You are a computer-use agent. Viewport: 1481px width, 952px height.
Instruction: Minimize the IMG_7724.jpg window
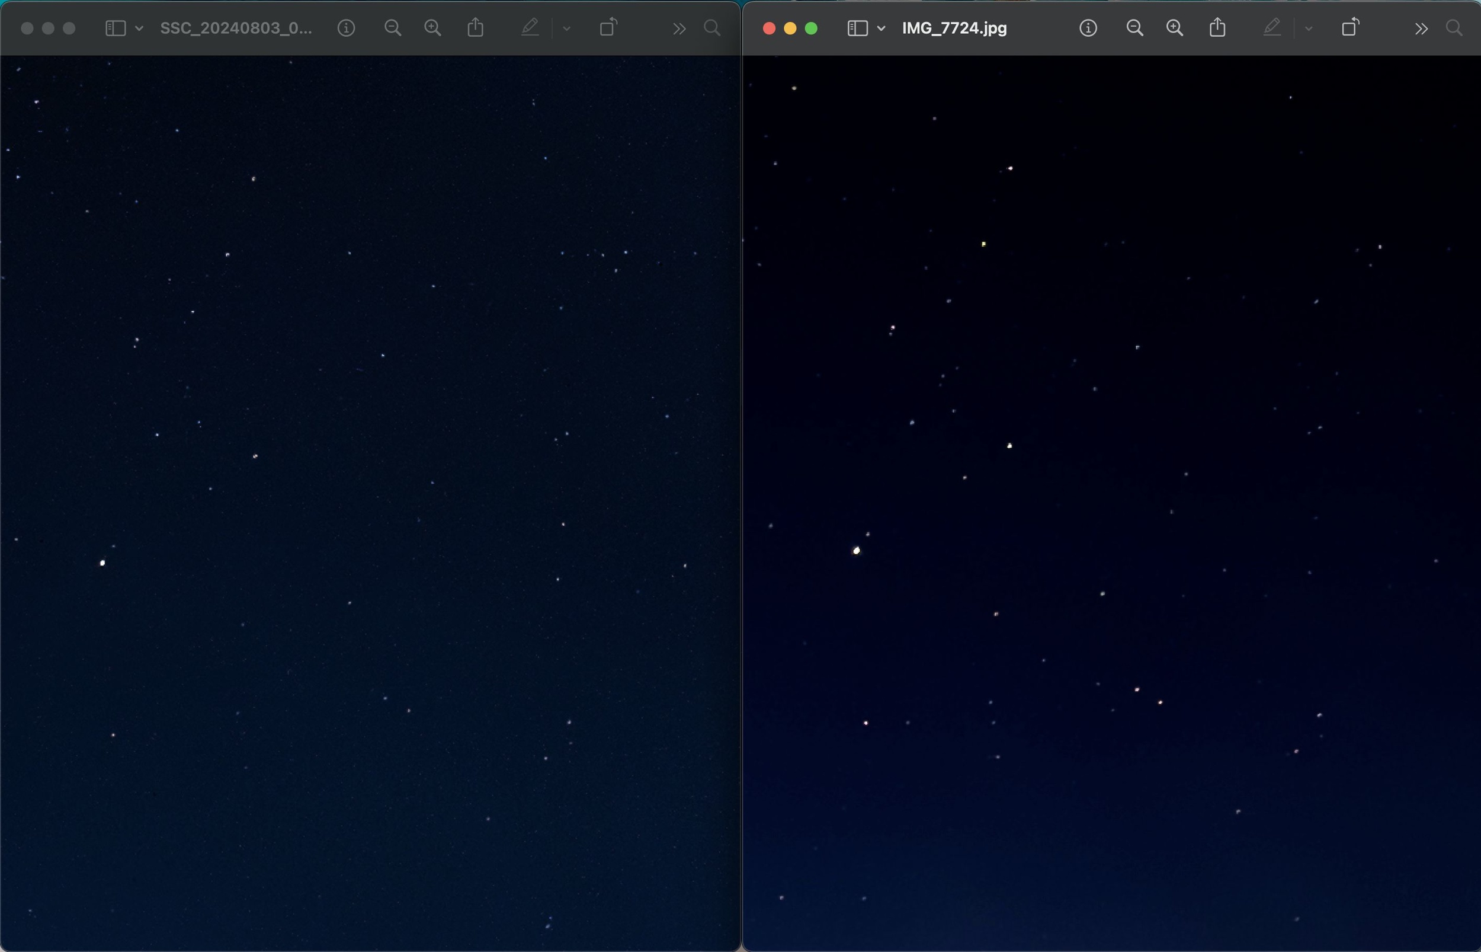(790, 28)
